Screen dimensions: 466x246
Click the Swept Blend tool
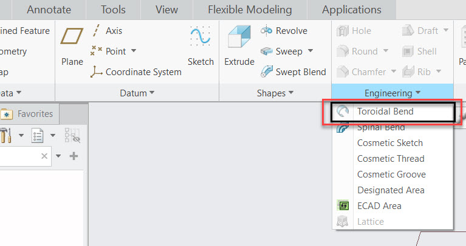pos(293,71)
